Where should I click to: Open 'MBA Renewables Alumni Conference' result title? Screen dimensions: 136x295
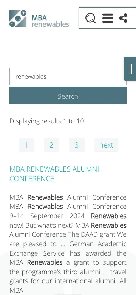click(x=54, y=174)
